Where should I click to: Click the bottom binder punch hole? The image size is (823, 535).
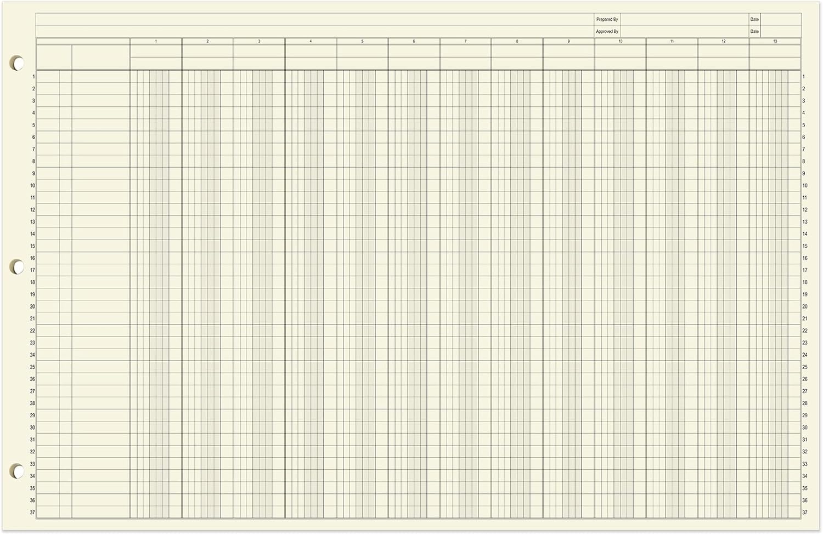click(x=17, y=471)
